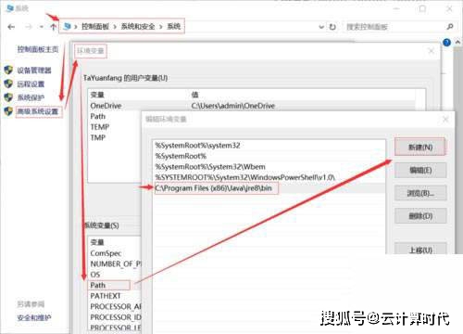
Task: Select NUMBER_OF_P system variable row
Action: [x=116, y=264]
